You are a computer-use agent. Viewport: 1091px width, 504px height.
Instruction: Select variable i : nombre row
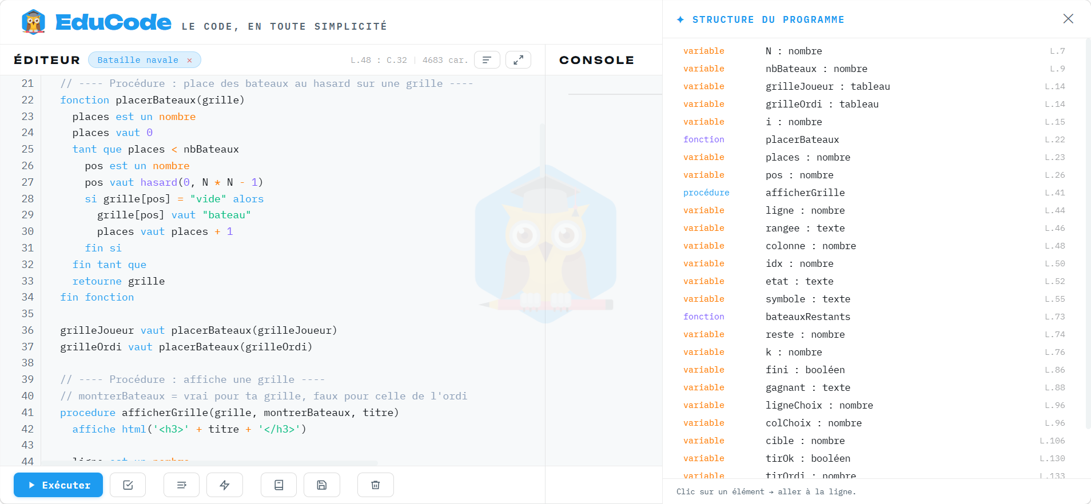(x=874, y=122)
